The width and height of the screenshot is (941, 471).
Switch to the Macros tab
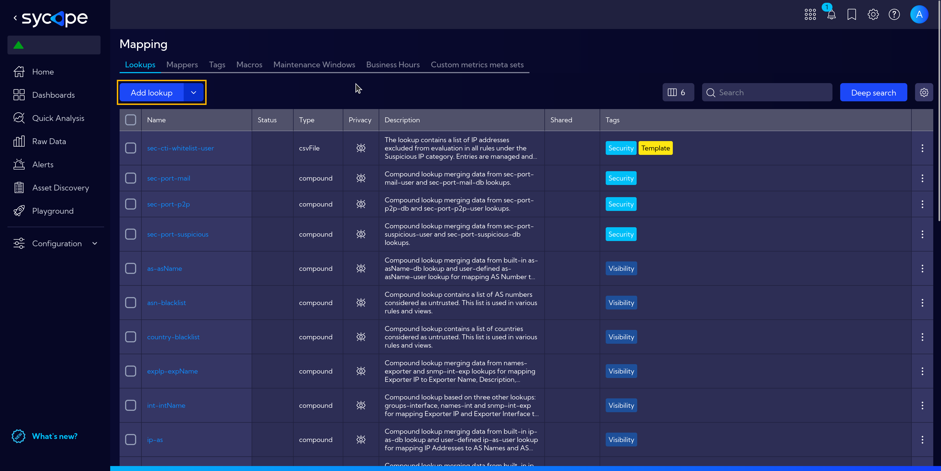click(249, 65)
